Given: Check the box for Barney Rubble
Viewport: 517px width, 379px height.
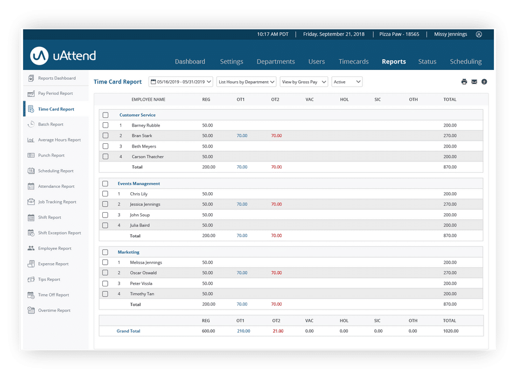Looking at the screenshot, I should [106, 125].
